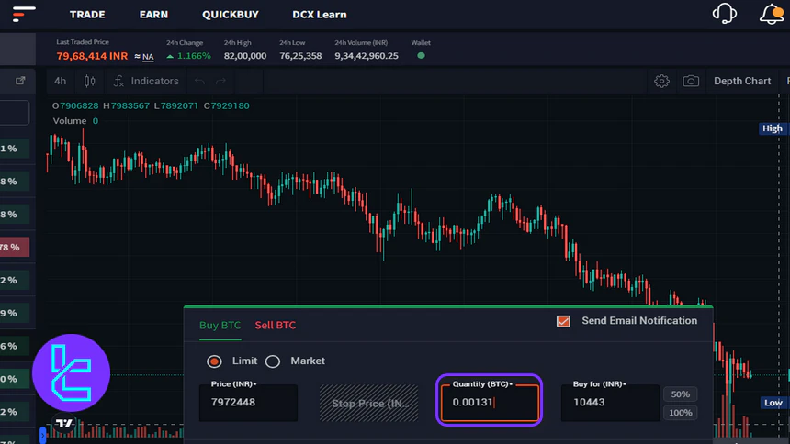The height and width of the screenshot is (444, 790).
Task: Click the Buy for (INR) field
Action: [x=610, y=403]
